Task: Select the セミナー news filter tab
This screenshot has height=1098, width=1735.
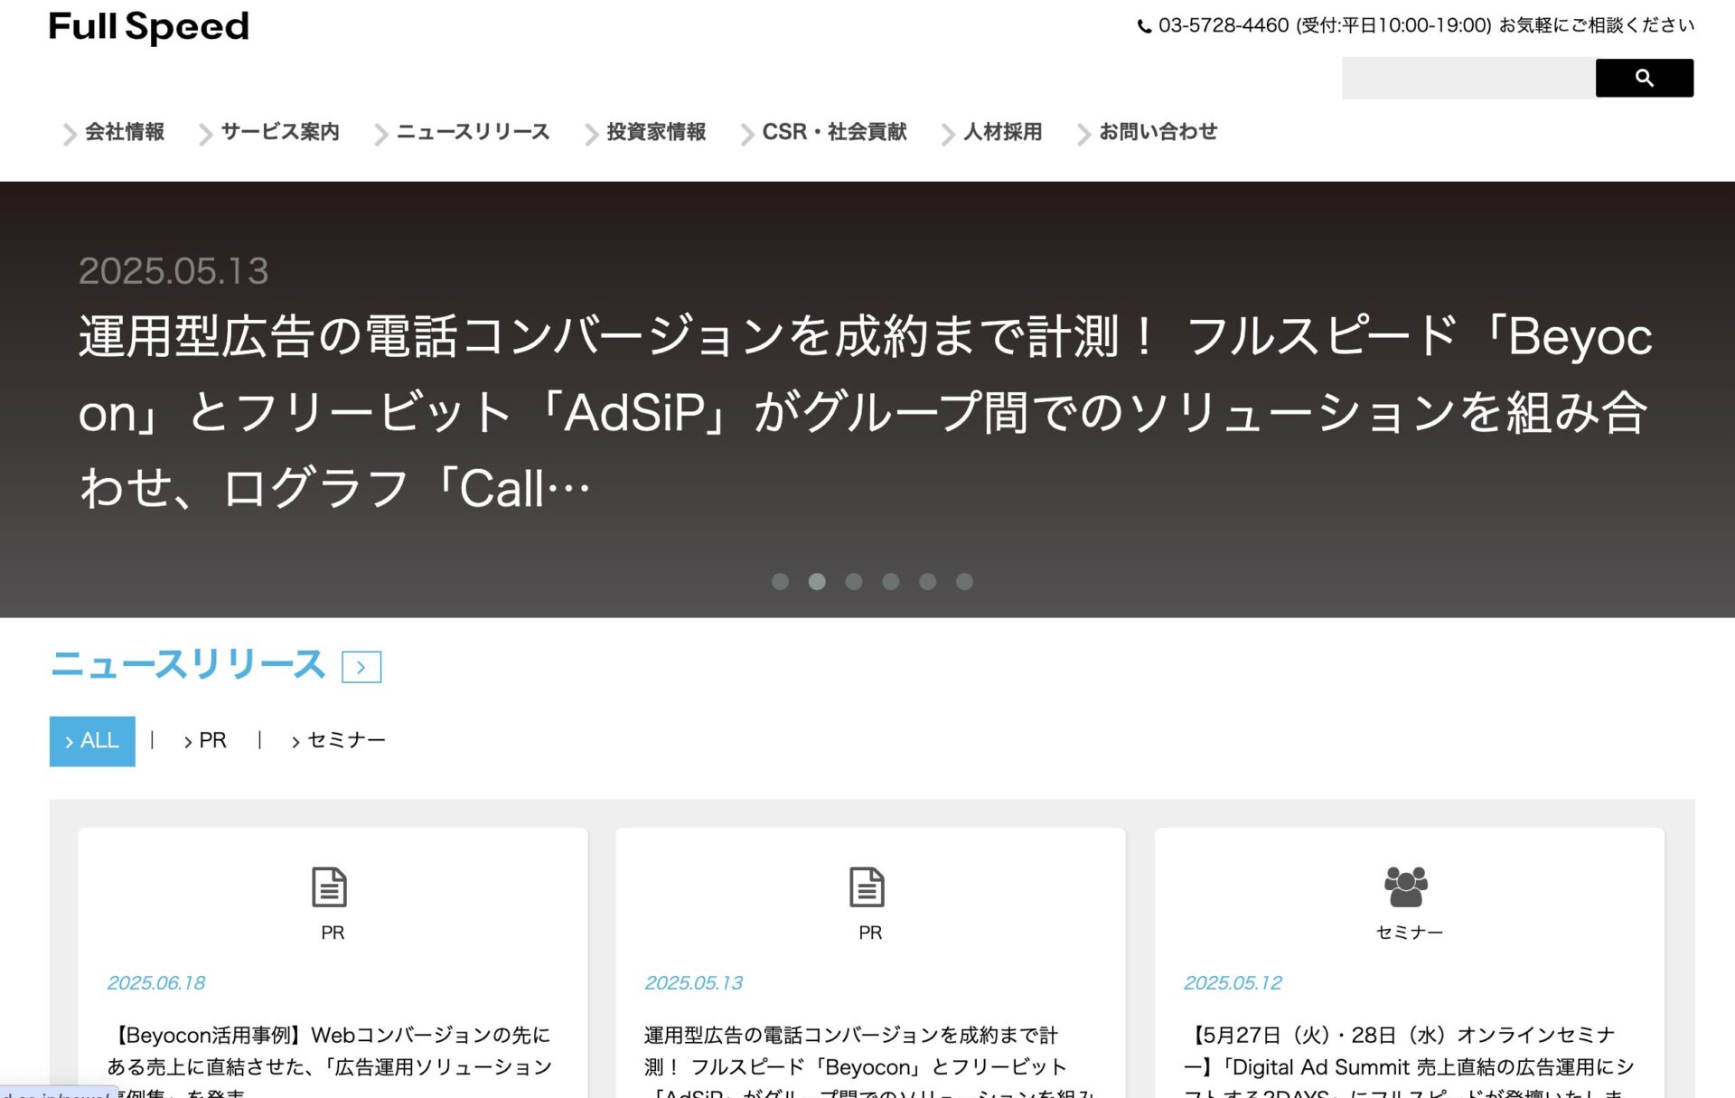Action: (x=338, y=741)
